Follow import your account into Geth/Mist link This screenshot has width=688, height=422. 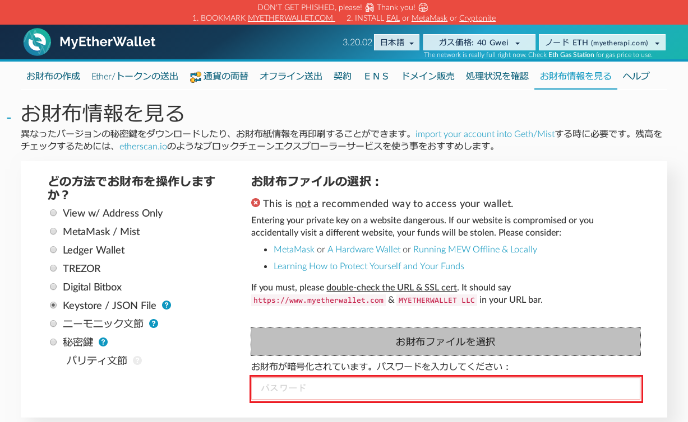tap(485, 134)
